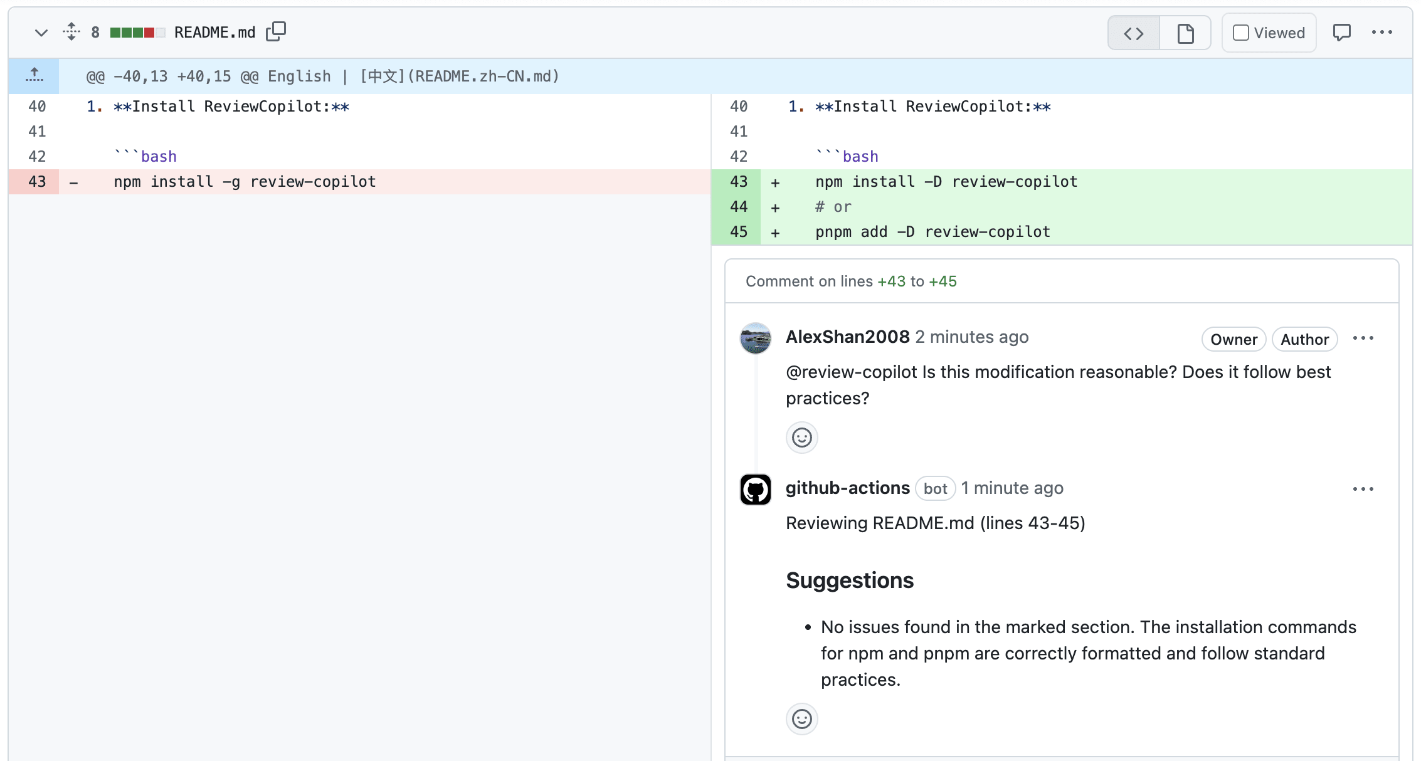Expand hidden lines above the hunk
The height and width of the screenshot is (761, 1421).
34,76
